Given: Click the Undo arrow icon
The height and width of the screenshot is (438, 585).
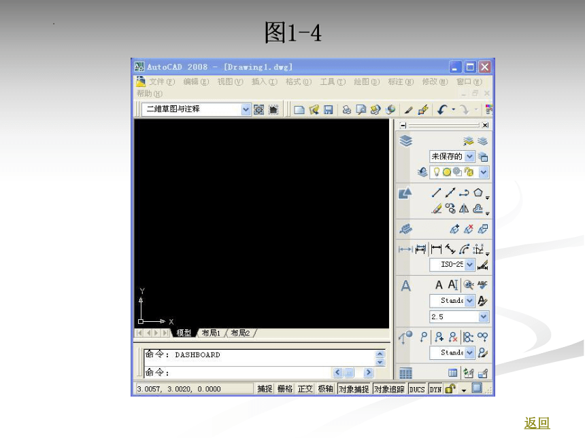Looking at the screenshot, I should click(x=442, y=109).
